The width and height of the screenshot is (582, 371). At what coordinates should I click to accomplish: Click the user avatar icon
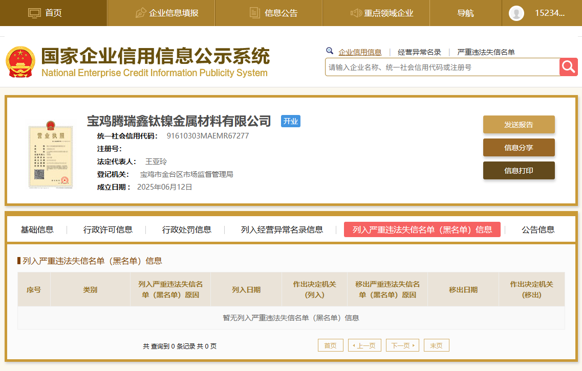pyautogui.click(x=516, y=13)
